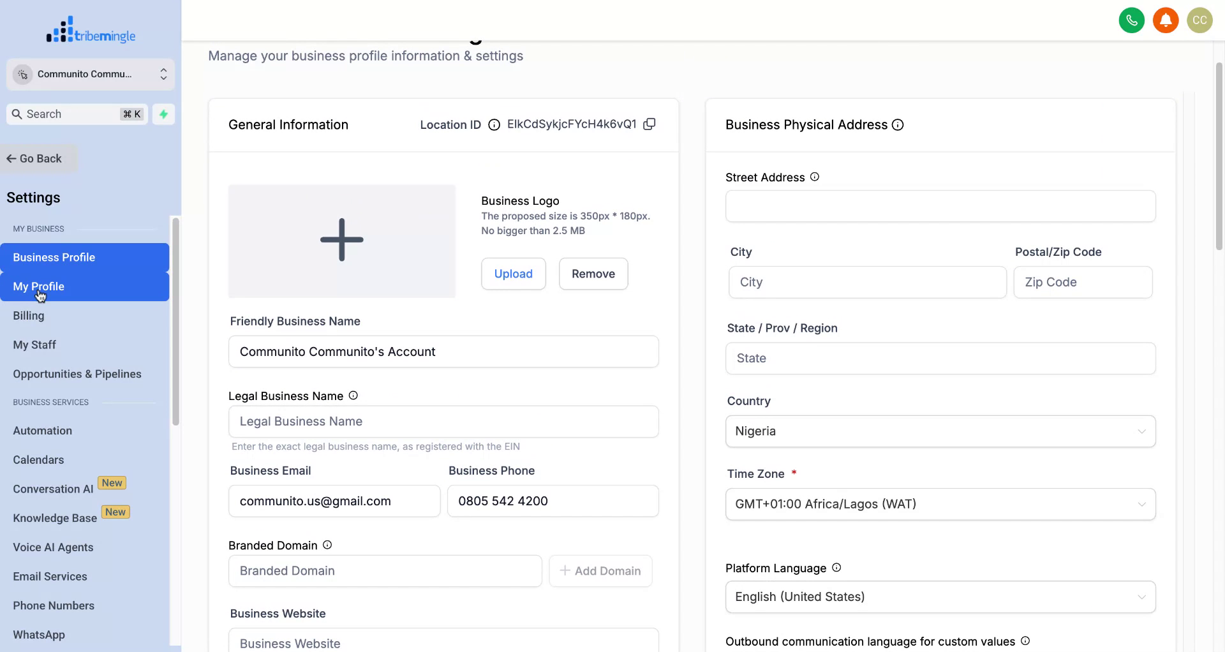Image resolution: width=1225 pixels, height=652 pixels.
Task: Click the plus placeholder to add a logo
Action: coord(341,240)
